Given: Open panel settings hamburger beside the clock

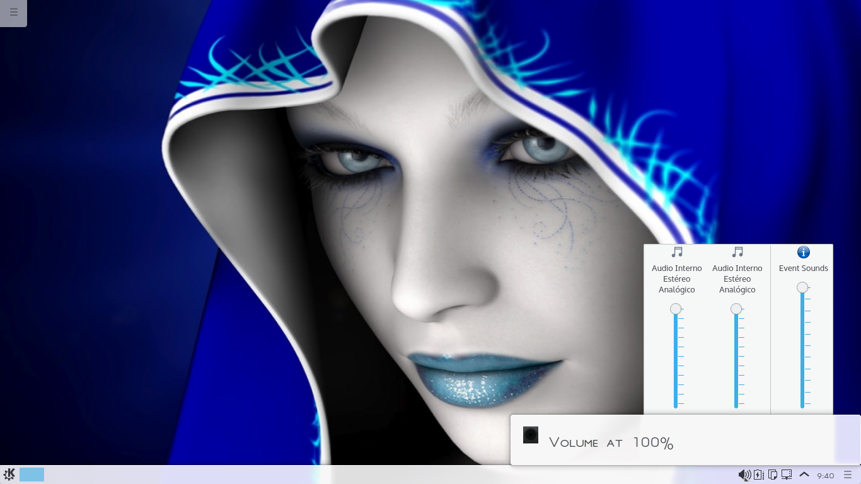Looking at the screenshot, I should pyautogui.click(x=848, y=475).
